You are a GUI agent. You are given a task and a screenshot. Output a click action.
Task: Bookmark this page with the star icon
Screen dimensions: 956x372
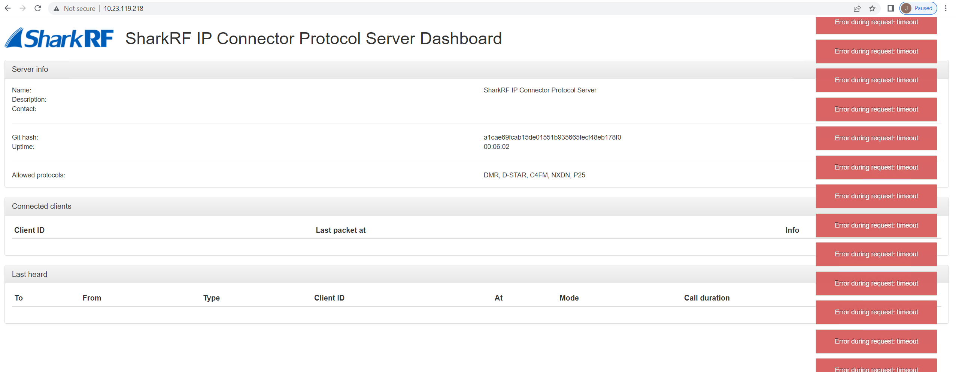(x=872, y=8)
